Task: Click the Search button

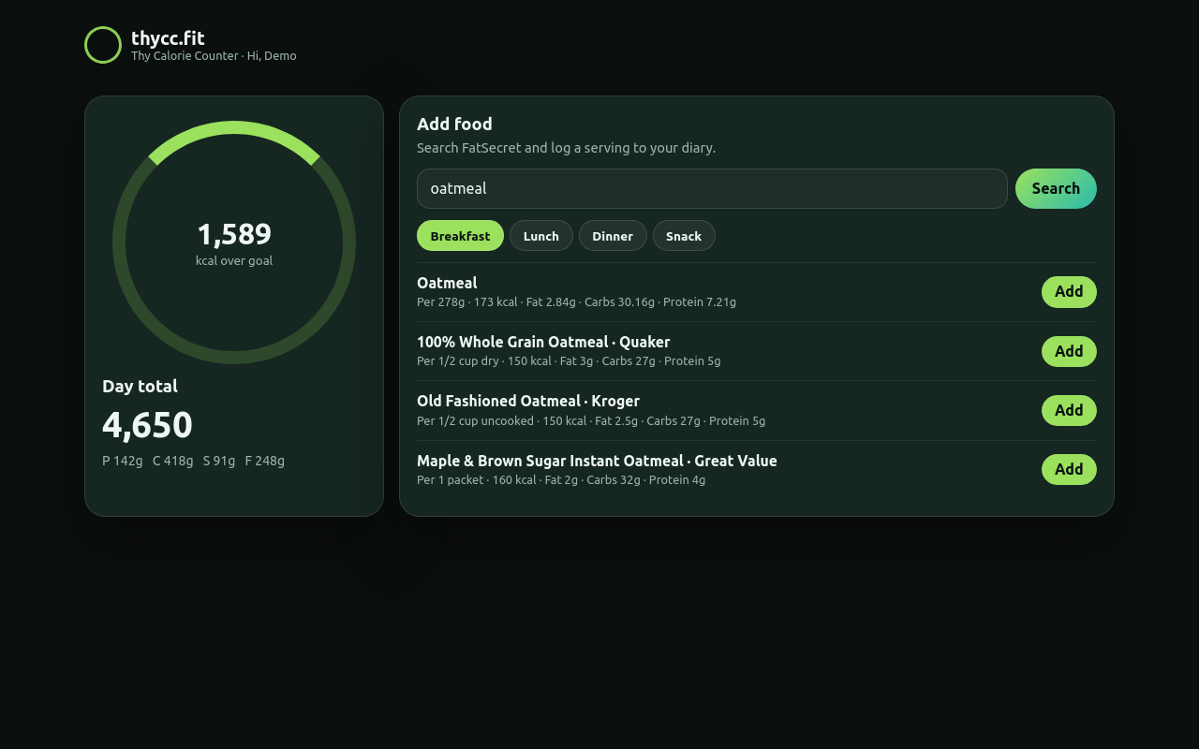Action: coord(1056,188)
